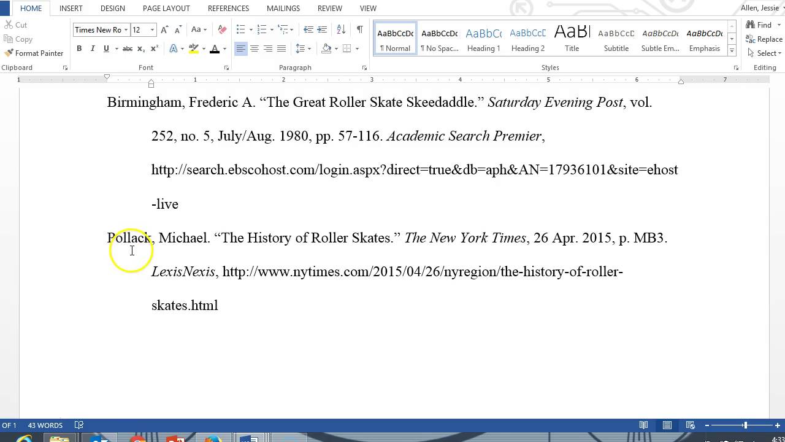The height and width of the screenshot is (442, 785).
Task: Open proofing errors status bar icon
Action: (x=79, y=425)
